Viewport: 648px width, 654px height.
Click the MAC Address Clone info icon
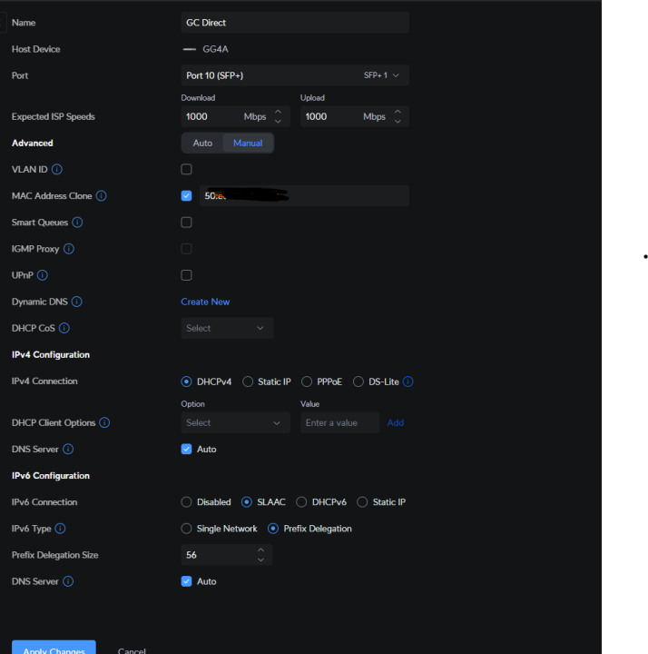coord(102,195)
